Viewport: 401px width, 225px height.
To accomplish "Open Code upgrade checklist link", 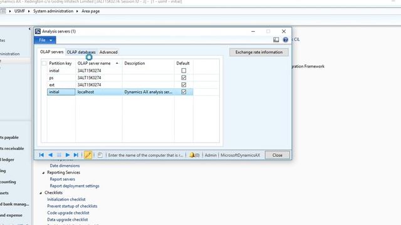I will coord(68,212).
